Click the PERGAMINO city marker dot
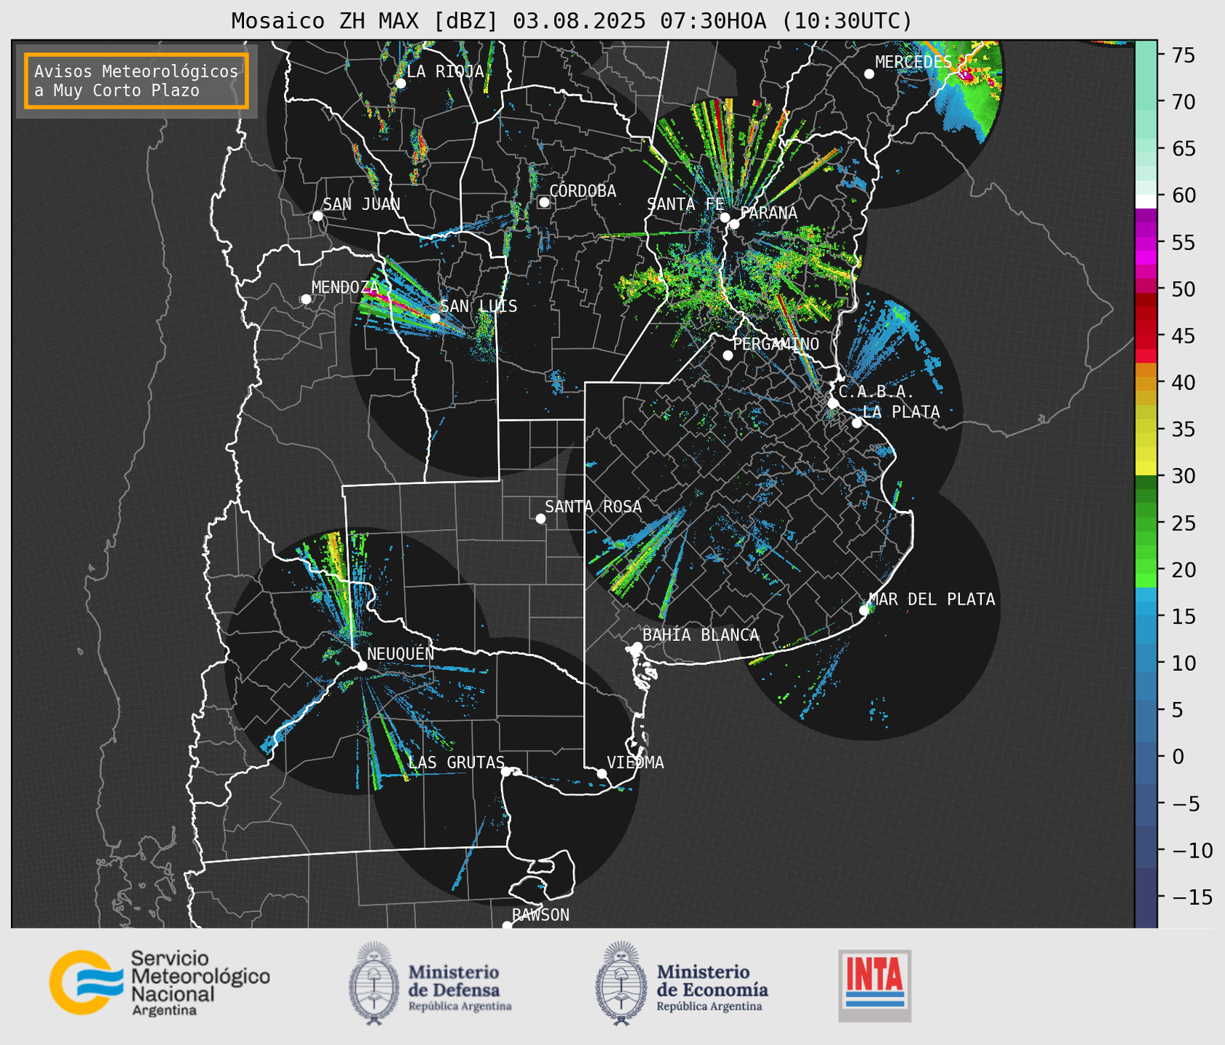The image size is (1225, 1045). [x=728, y=355]
